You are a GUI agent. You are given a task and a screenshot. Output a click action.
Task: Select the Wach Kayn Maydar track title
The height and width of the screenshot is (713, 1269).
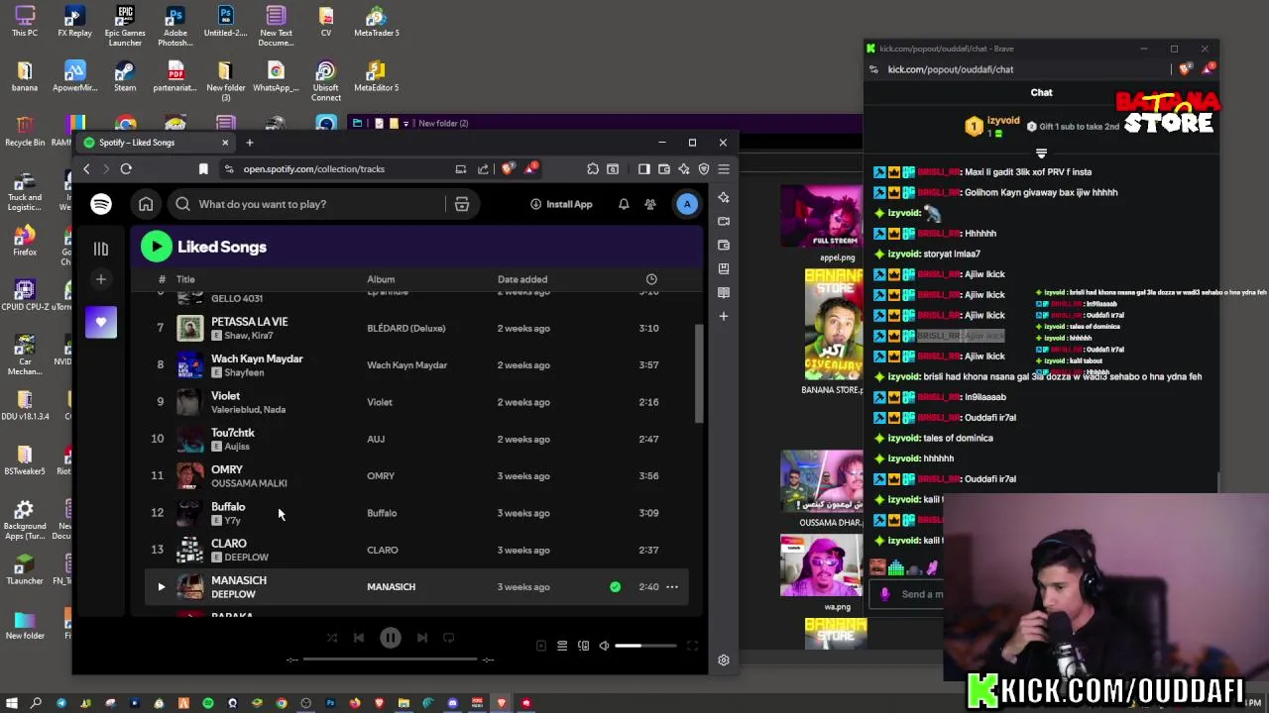point(257,358)
